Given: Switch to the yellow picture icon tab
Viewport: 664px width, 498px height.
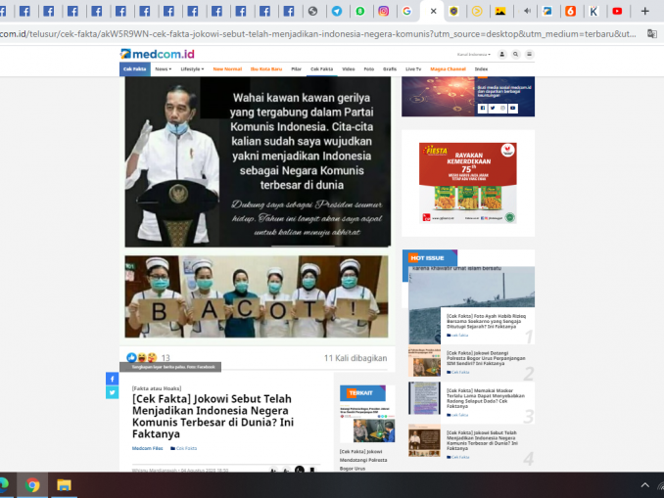Looking at the screenshot, I should click(500, 12).
